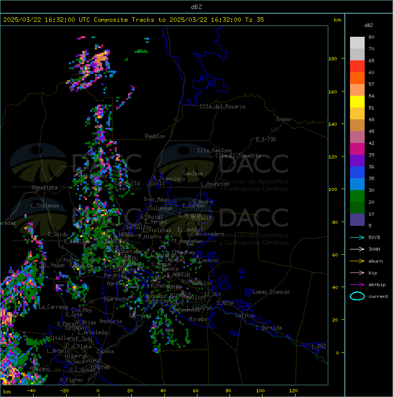Image resolution: width=393 pixels, height=397 pixels.
Task: Select the magenta eb+bip arrow symbol
Action: 357,285
